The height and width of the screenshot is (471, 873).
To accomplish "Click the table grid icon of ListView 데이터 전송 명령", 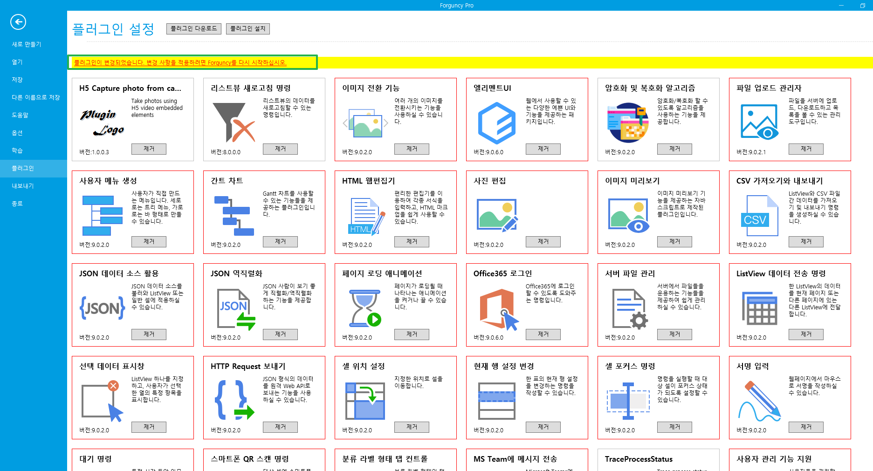I will click(760, 308).
